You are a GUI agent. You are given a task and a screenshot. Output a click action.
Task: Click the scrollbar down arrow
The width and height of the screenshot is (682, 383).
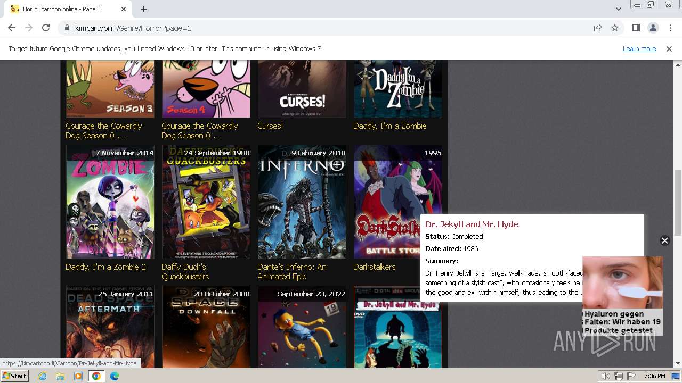point(677,364)
